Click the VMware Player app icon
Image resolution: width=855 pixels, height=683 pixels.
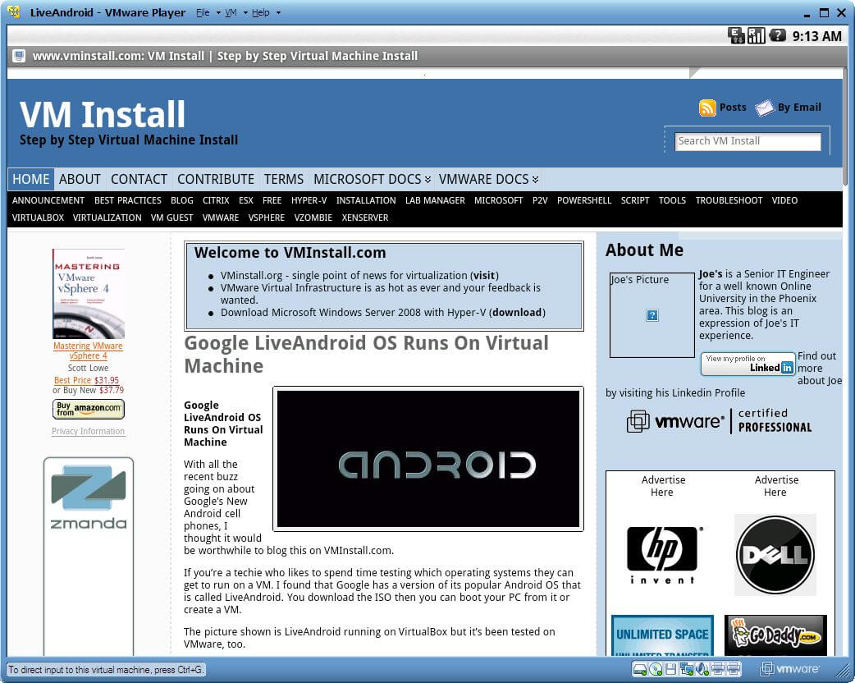coord(14,12)
